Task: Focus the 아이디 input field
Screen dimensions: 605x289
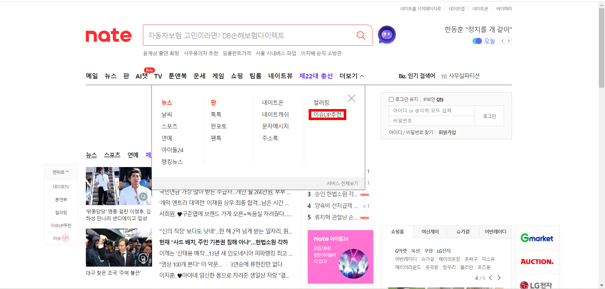Action: [432, 111]
